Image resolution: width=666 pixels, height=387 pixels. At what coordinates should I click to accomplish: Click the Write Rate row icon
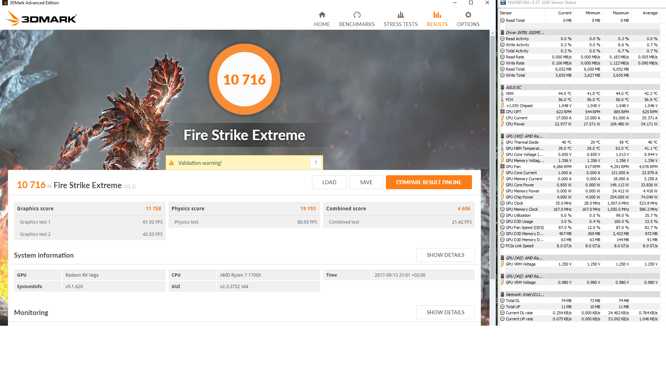502,63
